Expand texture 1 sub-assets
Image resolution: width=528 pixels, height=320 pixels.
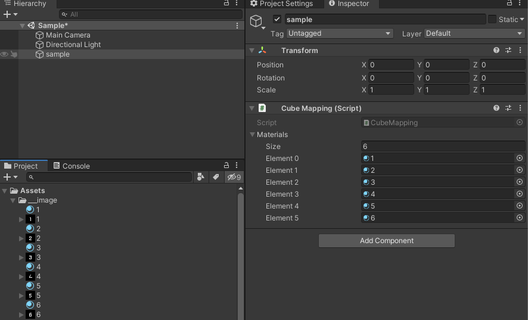click(x=21, y=219)
